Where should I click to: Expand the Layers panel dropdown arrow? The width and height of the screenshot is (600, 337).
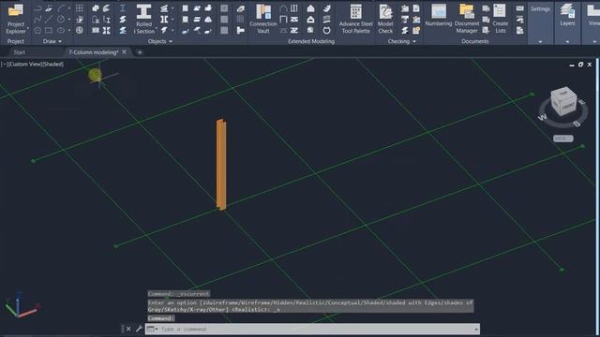point(567,41)
